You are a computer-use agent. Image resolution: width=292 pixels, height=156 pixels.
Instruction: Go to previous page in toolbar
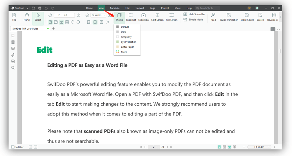(x=50, y=15)
